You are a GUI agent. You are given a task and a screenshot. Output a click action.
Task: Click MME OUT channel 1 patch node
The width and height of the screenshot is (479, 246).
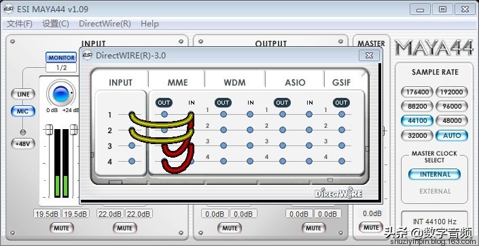click(x=164, y=114)
